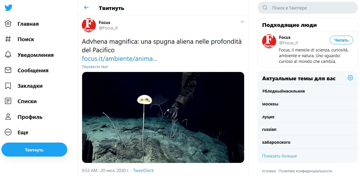Open the tweet options chevron dropdown
This screenshot has height=176, width=360.
point(242,22)
